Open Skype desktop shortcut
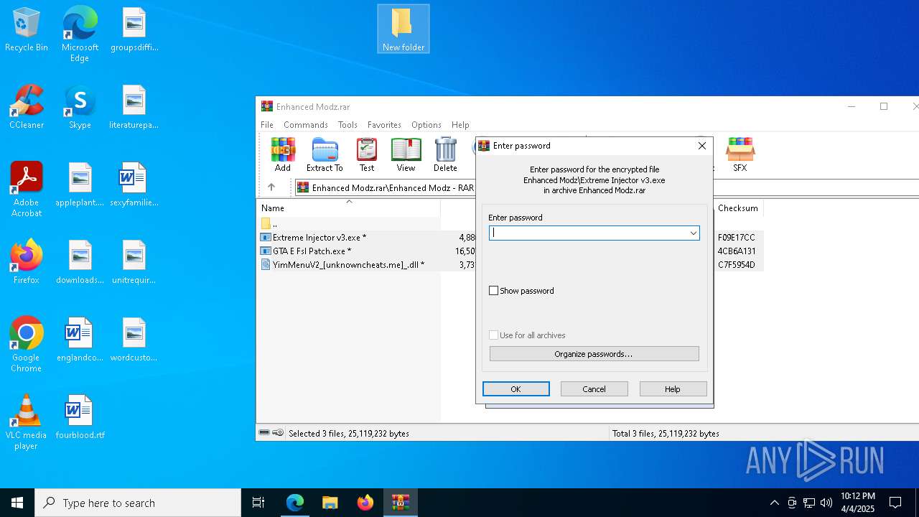 point(80,107)
